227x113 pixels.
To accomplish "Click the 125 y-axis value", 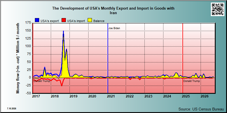I will pos(28,39).
